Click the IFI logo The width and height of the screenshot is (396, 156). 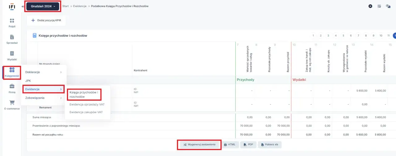[x=12, y=6]
